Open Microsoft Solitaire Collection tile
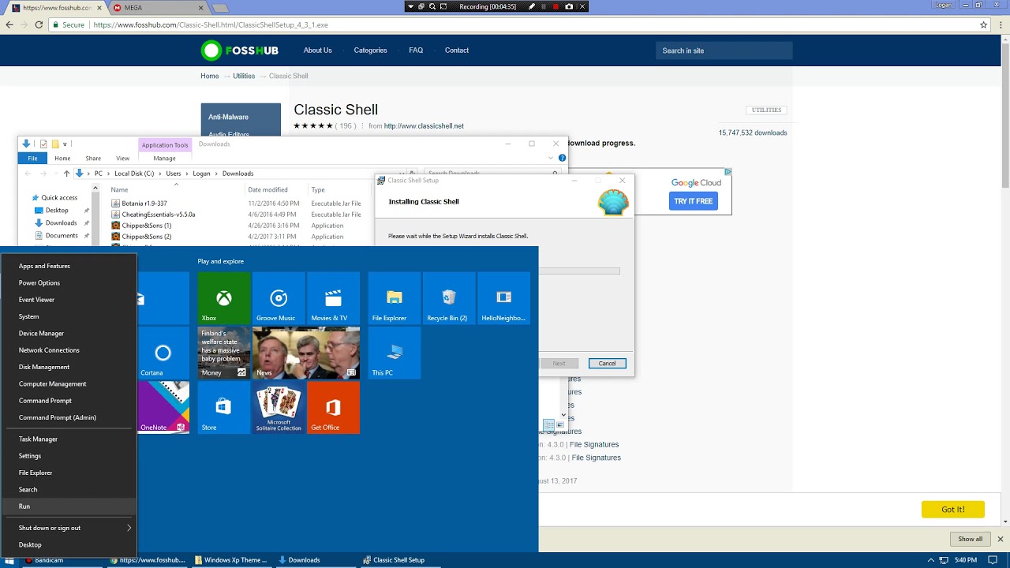Screen dimensions: 1010x568 tap(279, 407)
